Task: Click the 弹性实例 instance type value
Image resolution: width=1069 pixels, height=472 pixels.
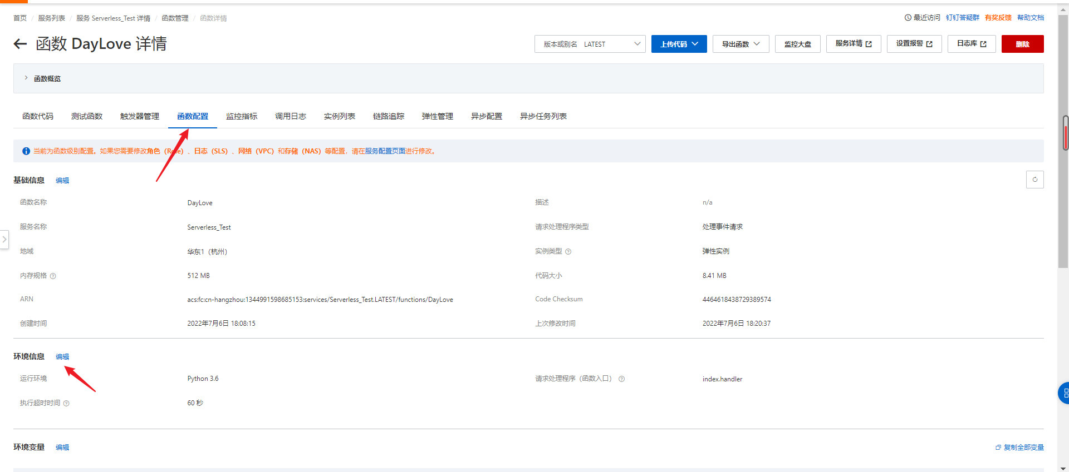Action: point(715,251)
